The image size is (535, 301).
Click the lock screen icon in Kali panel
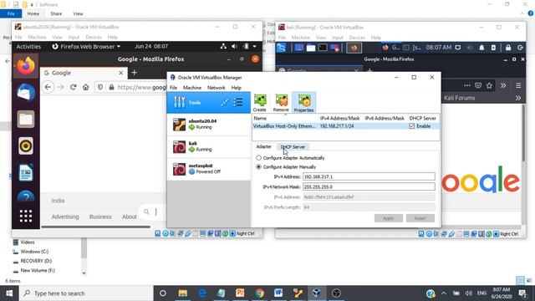[x=508, y=48]
